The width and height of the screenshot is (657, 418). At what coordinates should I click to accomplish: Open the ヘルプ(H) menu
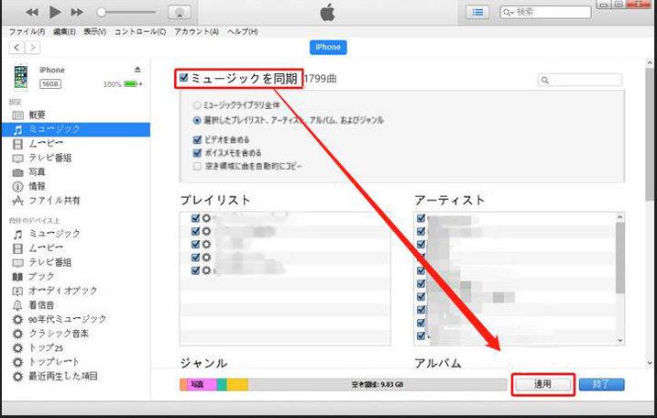pos(243,32)
